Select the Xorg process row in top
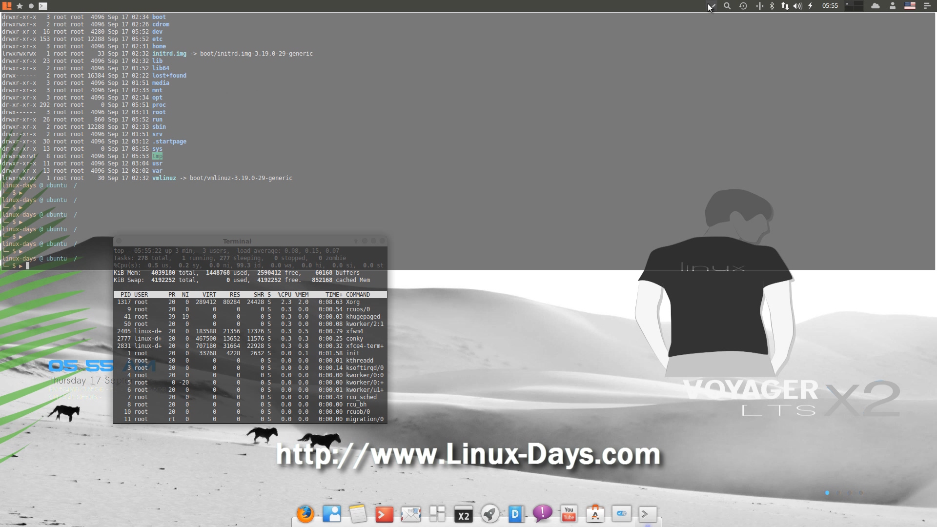This screenshot has height=527, width=937. click(250, 302)
